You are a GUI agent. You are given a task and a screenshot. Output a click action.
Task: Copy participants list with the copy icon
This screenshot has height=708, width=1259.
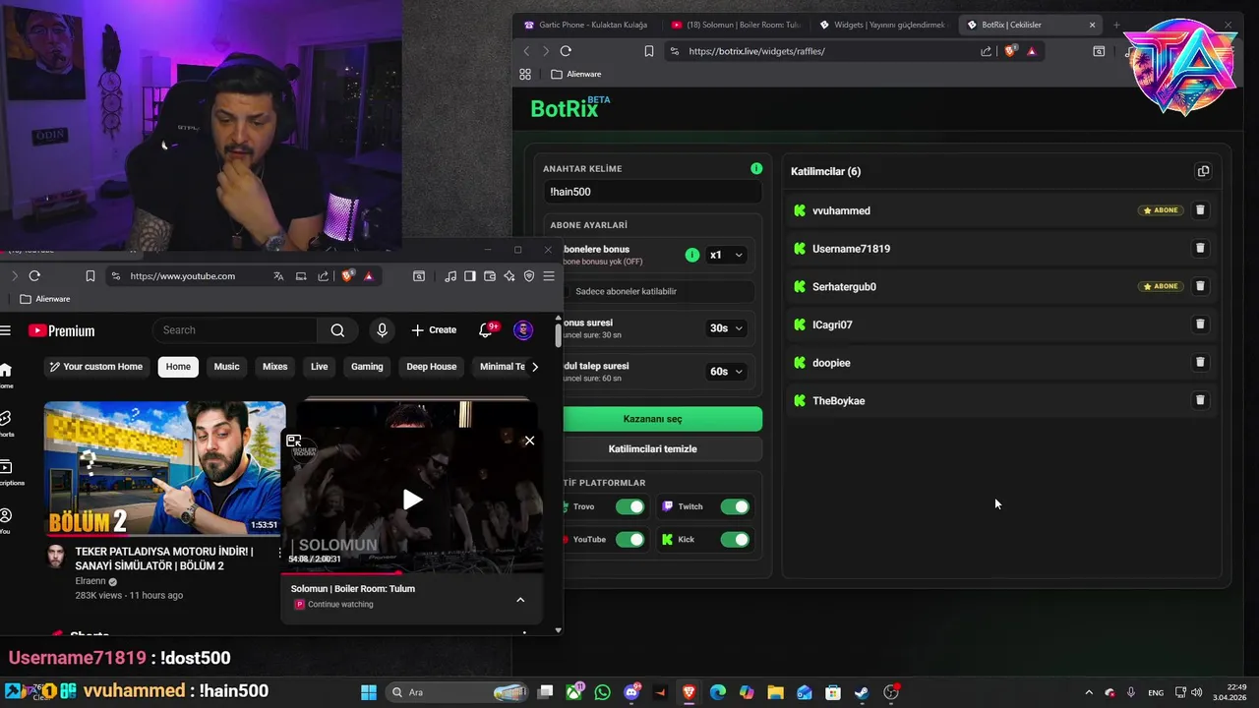click(x=1202, y=171)
